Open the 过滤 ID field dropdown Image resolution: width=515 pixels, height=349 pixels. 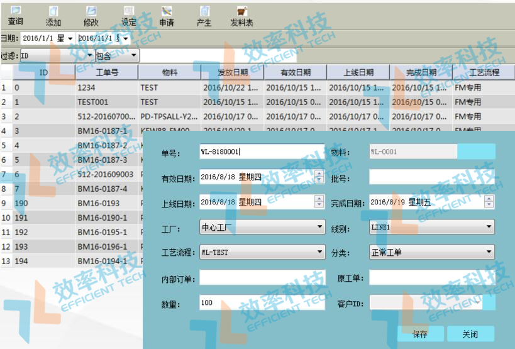point(89,56)
